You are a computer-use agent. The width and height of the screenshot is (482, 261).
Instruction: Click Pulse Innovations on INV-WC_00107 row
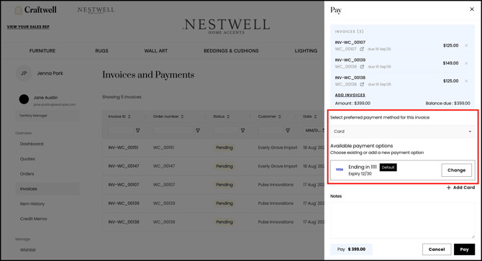(276, 185)
